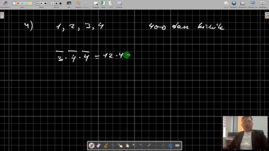269x151 pixels.
Task: Select the red pen color
Action: [x=18, y=3]
